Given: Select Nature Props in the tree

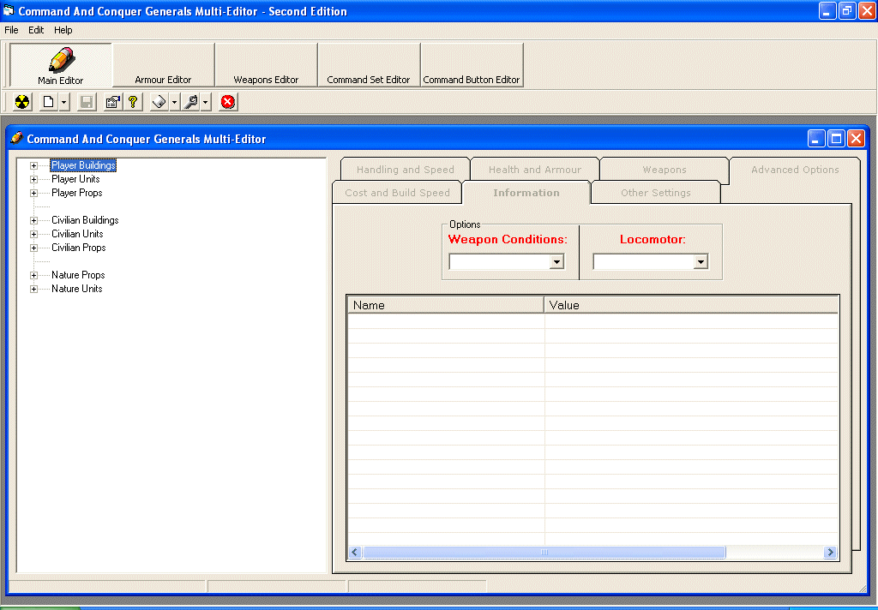Looking at the screenshot, I should tap(78, 275).
